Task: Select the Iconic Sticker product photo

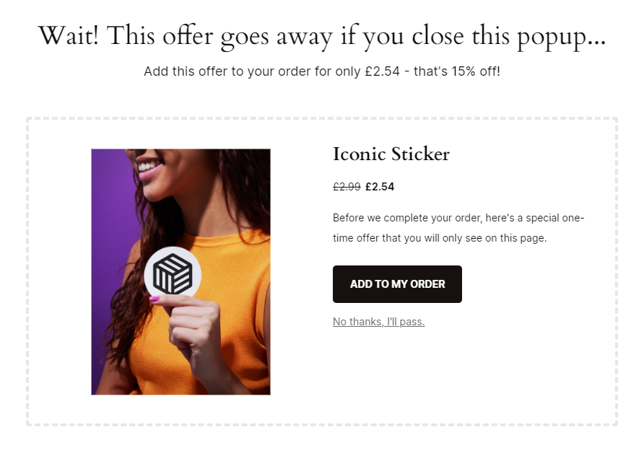Action: pyautogui.click(x=180, y=271)
